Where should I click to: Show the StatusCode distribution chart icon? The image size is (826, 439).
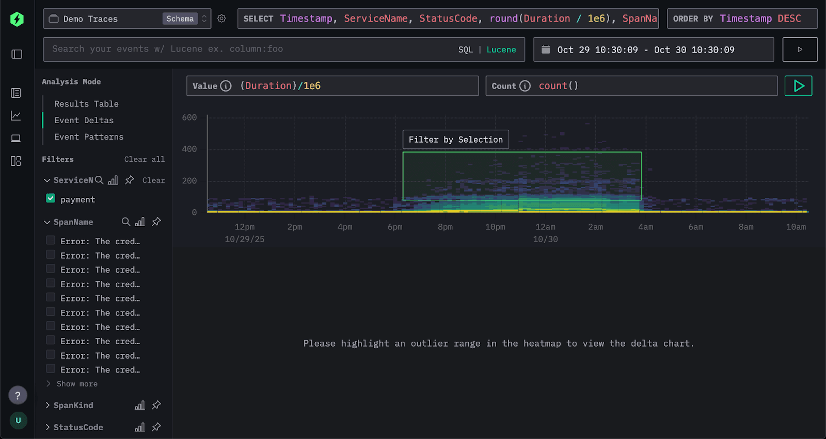(139, 427)
